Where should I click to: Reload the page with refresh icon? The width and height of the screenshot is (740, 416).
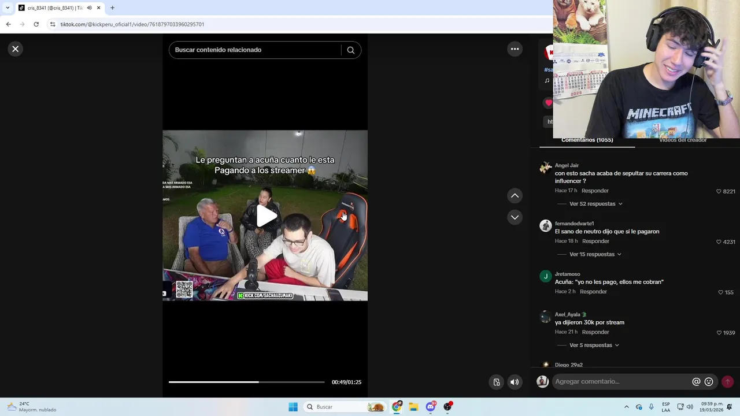click(x=36, y=24)
